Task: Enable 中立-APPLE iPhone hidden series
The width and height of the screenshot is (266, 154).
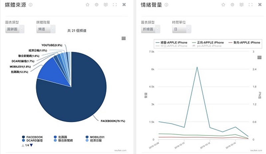Action: point(172,46)
